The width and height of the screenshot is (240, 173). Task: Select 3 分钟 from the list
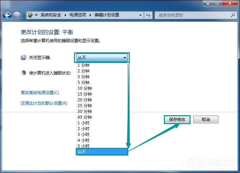coord(102,77)
